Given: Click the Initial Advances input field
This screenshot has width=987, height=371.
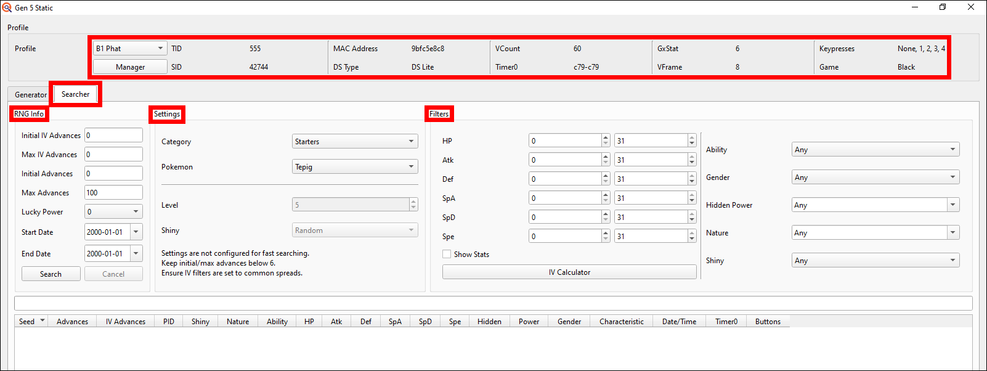Looking at the screenshot, I should [113, 173].
